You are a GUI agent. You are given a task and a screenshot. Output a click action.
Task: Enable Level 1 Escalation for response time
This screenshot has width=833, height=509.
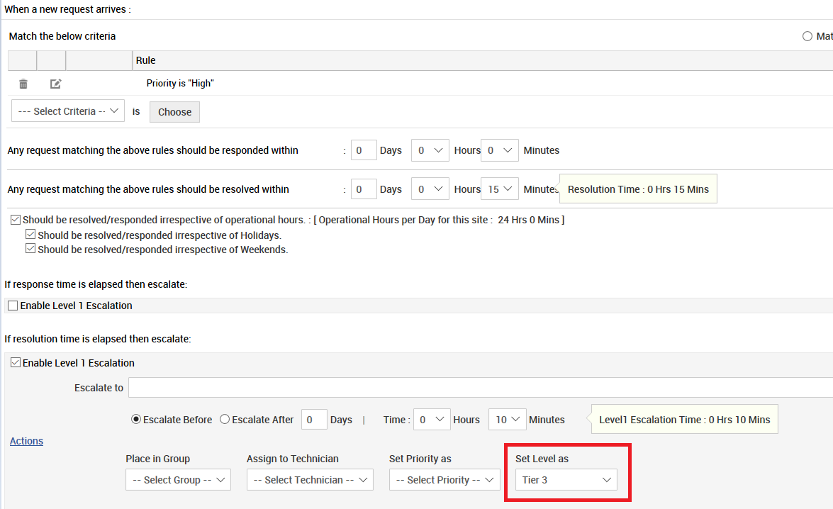point(12,306)
